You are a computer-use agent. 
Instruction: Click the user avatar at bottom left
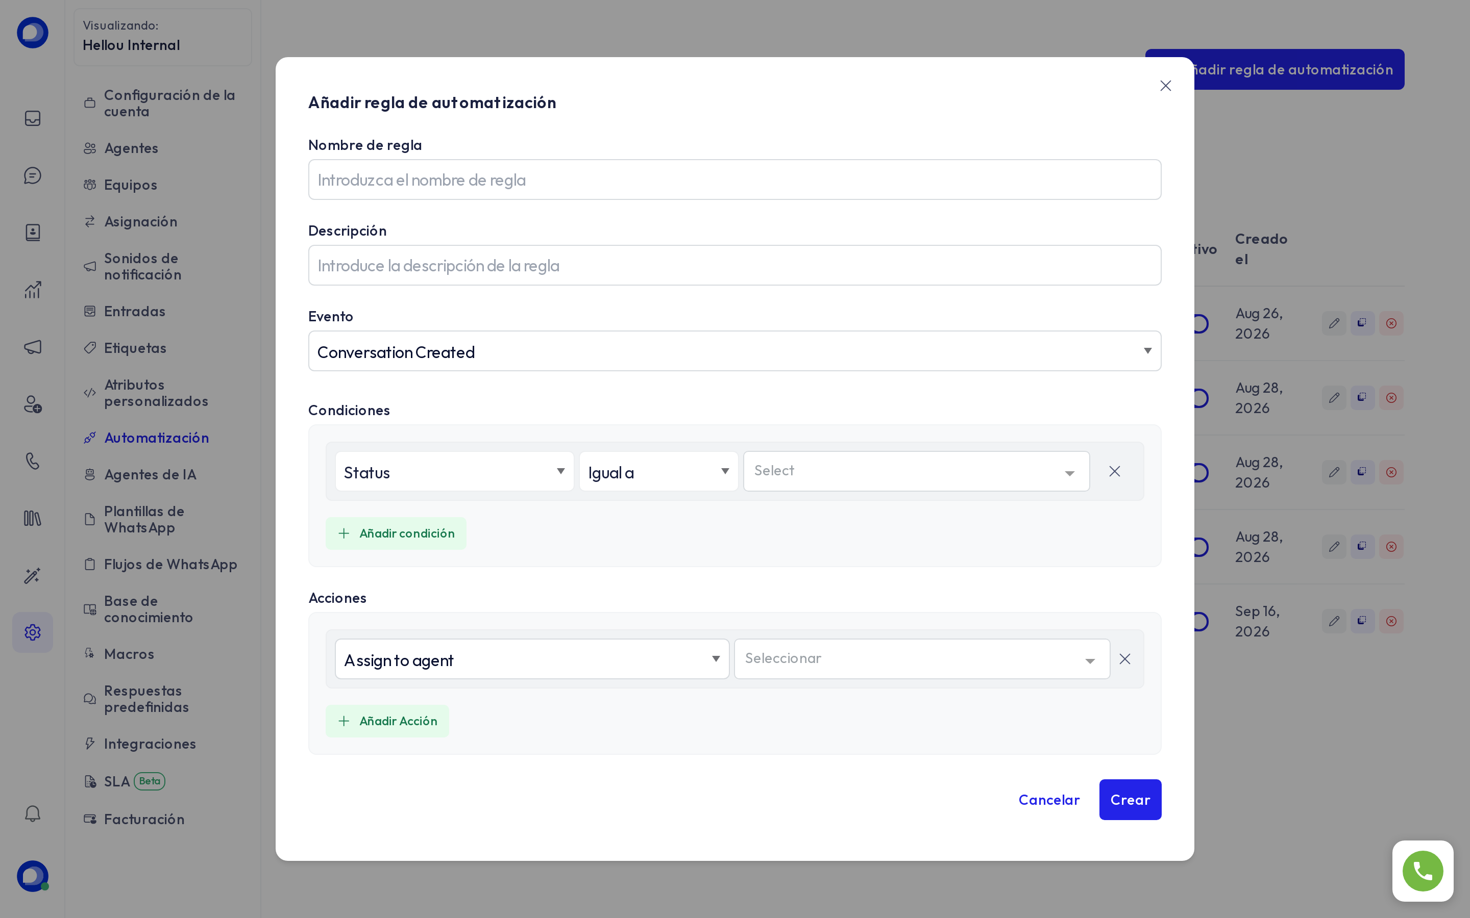33,876
